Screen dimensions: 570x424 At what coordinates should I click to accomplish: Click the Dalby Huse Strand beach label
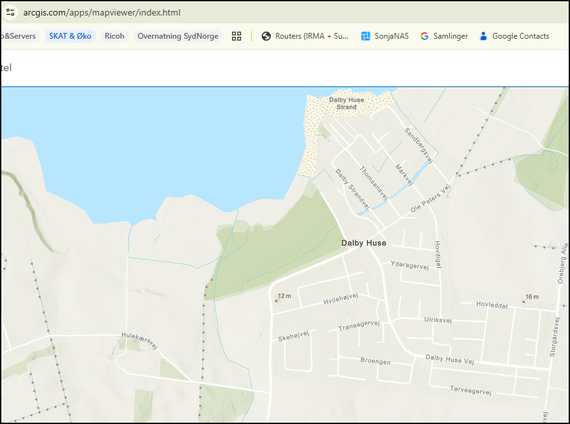click(x=346, y=103)
